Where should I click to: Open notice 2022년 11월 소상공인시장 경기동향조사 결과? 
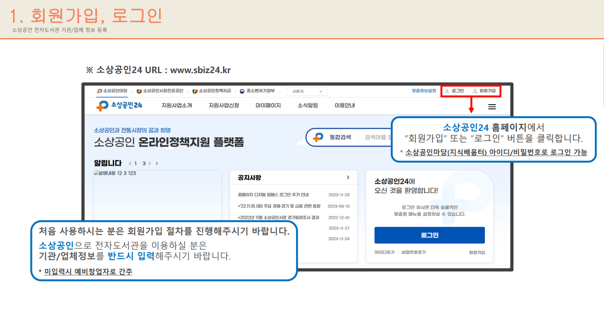point(279,218)
